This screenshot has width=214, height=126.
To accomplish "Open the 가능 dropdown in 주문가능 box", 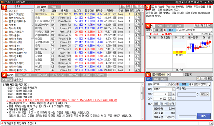I will 208,94.
